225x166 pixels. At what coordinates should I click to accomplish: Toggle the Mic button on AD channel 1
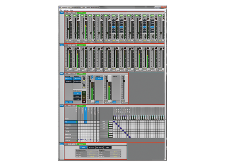[67, 15]
